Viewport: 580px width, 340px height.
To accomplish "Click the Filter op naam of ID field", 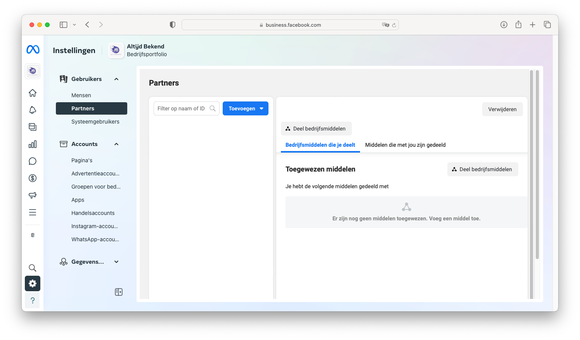I will [182, 109].
